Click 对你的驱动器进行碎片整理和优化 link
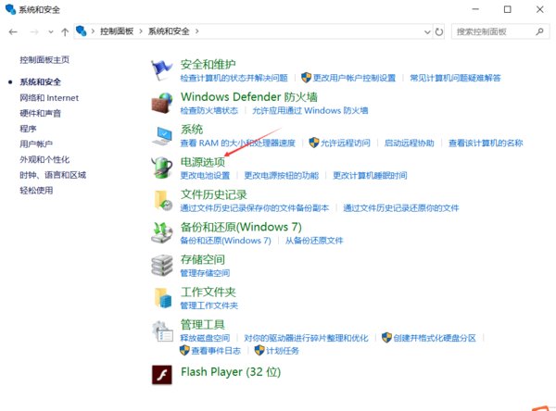556x411 pixels. coord(306,338)
